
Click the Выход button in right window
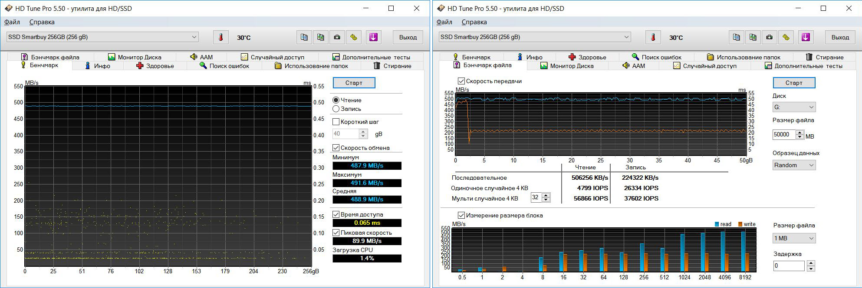pos(840,37)
